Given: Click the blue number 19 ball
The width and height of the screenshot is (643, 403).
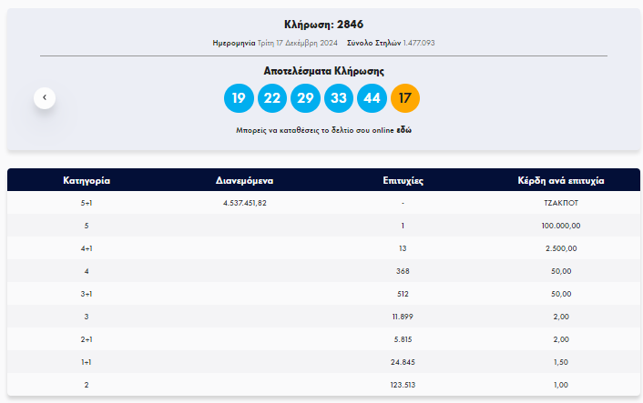Looking at the screenshot, I should coord(239,97).
